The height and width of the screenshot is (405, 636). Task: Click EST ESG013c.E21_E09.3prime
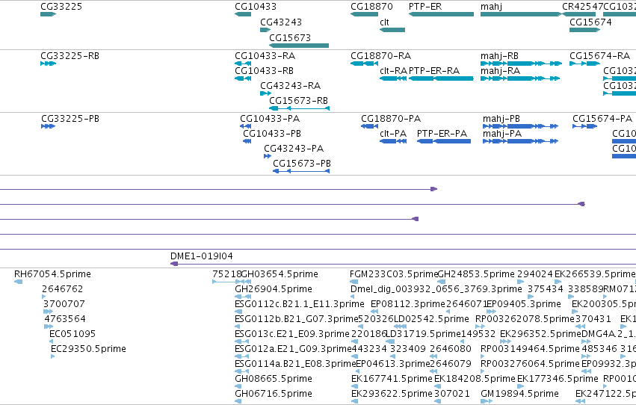point(292,334)
